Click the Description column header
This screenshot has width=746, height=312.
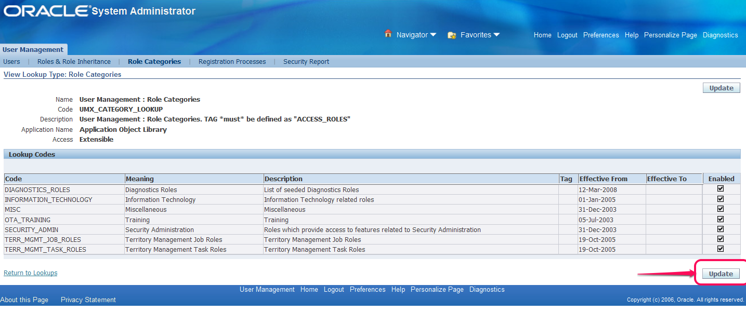(x=411, y=179)
